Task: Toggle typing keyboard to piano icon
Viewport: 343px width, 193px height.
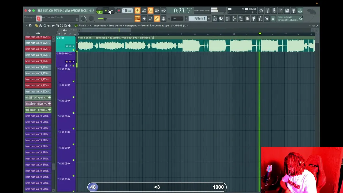Action: 137,18
